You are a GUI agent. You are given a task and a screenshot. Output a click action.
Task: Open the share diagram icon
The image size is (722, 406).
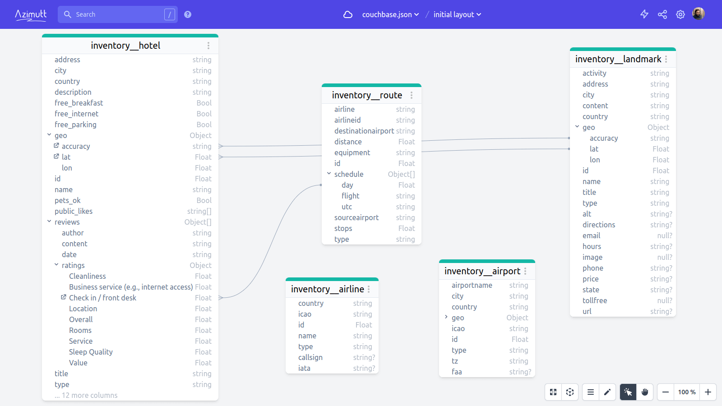pos(662,14)
